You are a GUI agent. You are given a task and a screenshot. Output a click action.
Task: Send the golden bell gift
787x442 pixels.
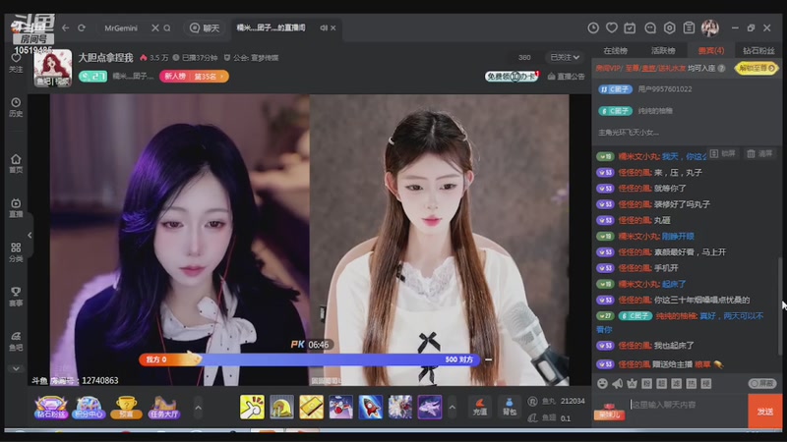[x=281, y=407]
